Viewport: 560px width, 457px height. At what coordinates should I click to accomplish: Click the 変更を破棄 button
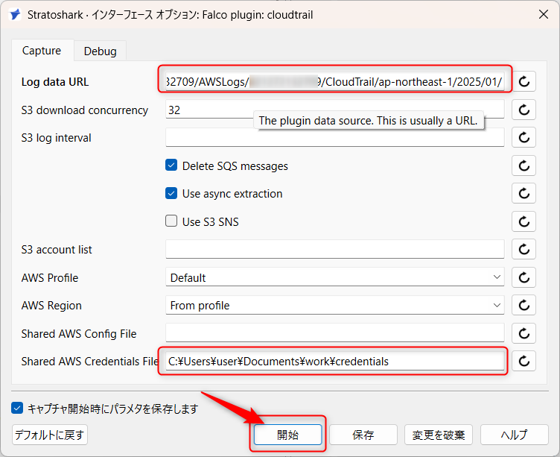click(x=439, y=435)
